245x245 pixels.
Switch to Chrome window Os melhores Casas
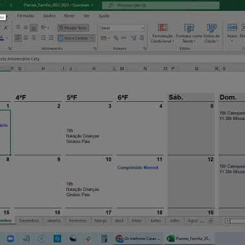pyautogui.click(x=138, y=239)
